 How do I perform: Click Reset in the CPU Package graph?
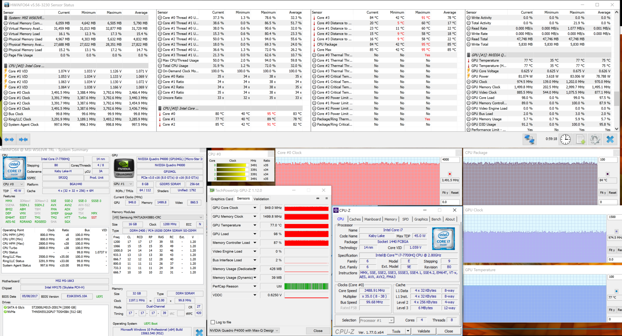[x=612, y=193]
